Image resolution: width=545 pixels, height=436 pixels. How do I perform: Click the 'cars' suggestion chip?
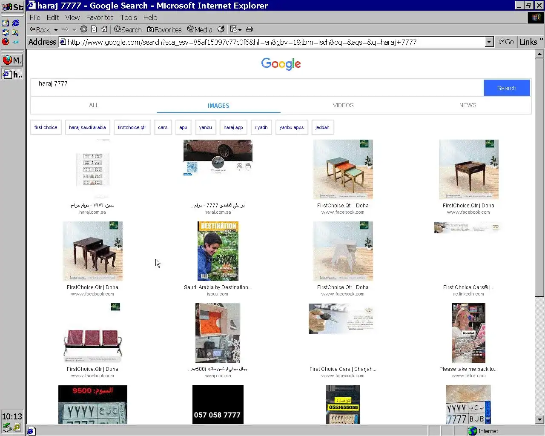click(163, 127)
